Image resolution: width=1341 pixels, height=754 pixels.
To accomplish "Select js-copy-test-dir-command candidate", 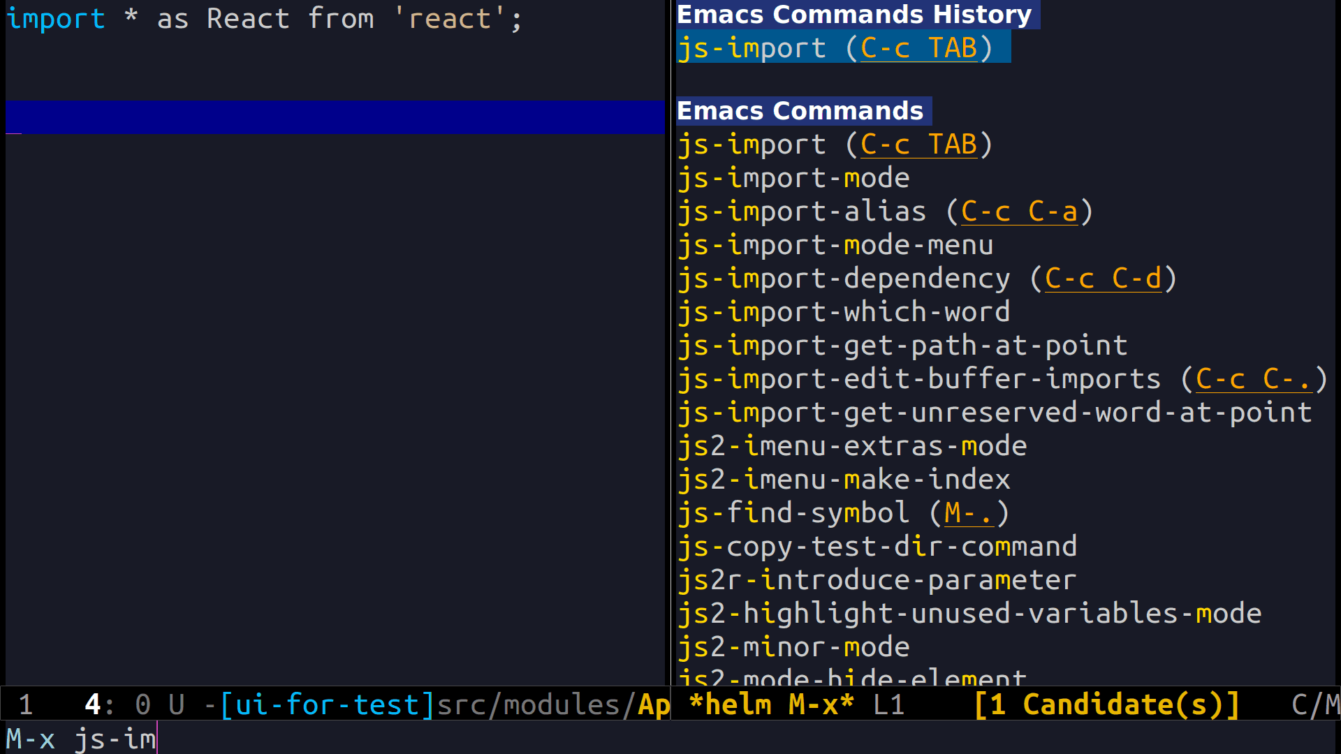I will tap(877, 547).
